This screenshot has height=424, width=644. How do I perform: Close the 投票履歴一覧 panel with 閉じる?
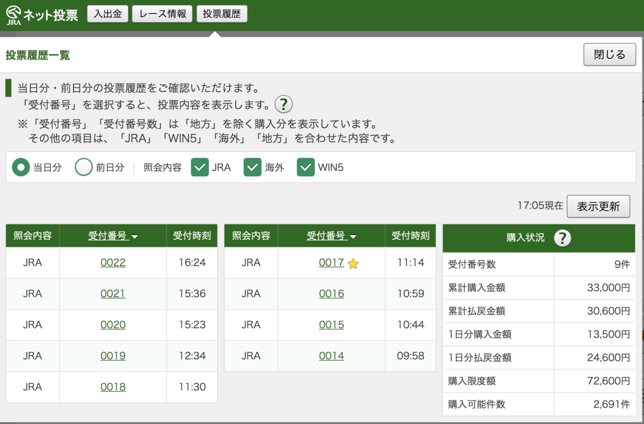(610, 55)
